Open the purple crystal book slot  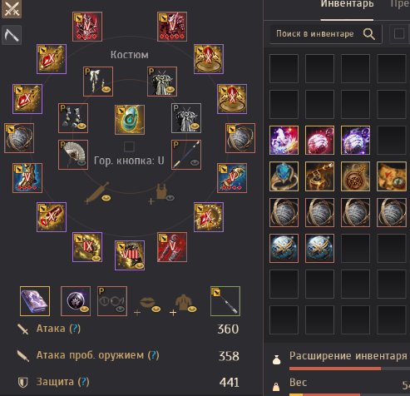point(35,301)
